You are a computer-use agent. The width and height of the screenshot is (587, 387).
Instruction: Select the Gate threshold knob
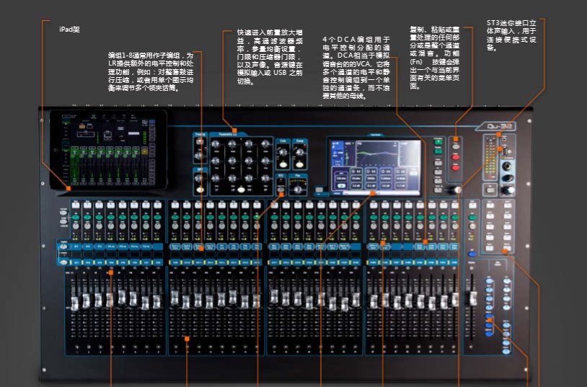pos(283,152)
